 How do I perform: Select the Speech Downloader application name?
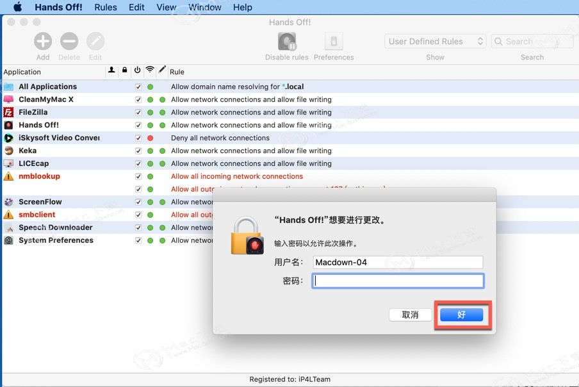[x=56, y=227]
